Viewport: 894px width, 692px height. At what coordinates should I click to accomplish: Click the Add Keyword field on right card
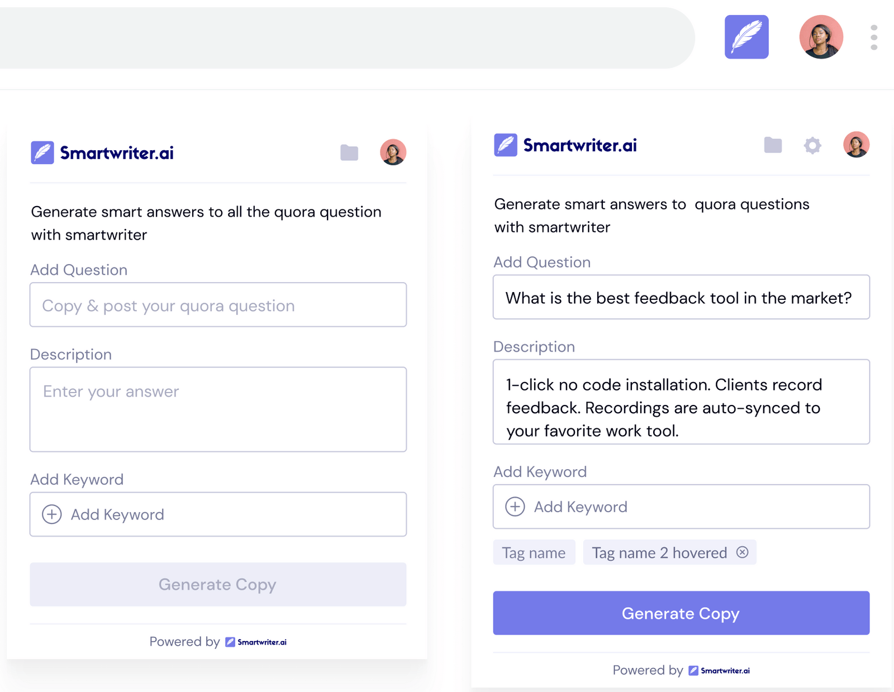(x=681, y=507)
